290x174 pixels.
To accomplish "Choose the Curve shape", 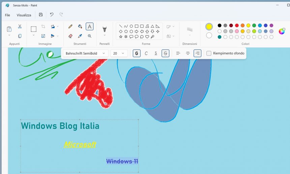I will coord(126,26).
